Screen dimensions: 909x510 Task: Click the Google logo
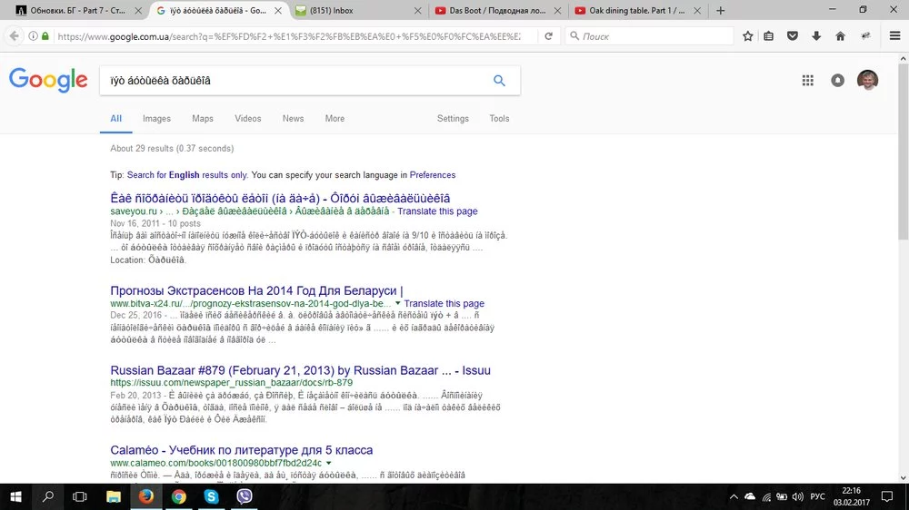48,80
